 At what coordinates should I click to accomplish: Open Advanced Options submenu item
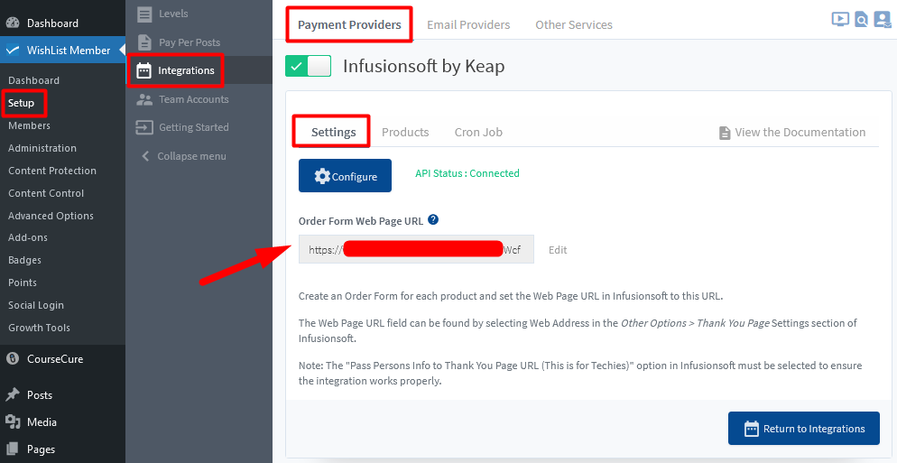(51, 216)
